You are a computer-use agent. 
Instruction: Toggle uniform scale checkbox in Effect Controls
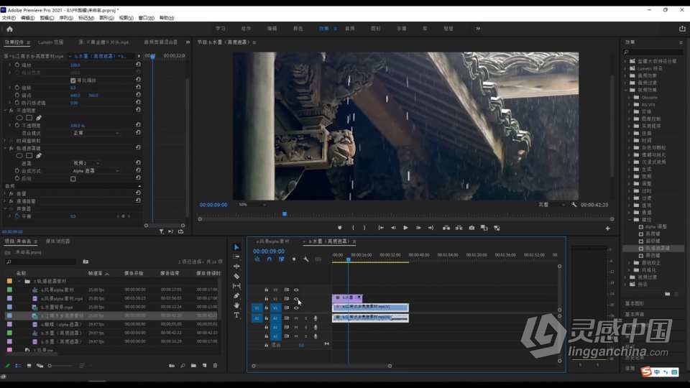(x=73, y=80)
